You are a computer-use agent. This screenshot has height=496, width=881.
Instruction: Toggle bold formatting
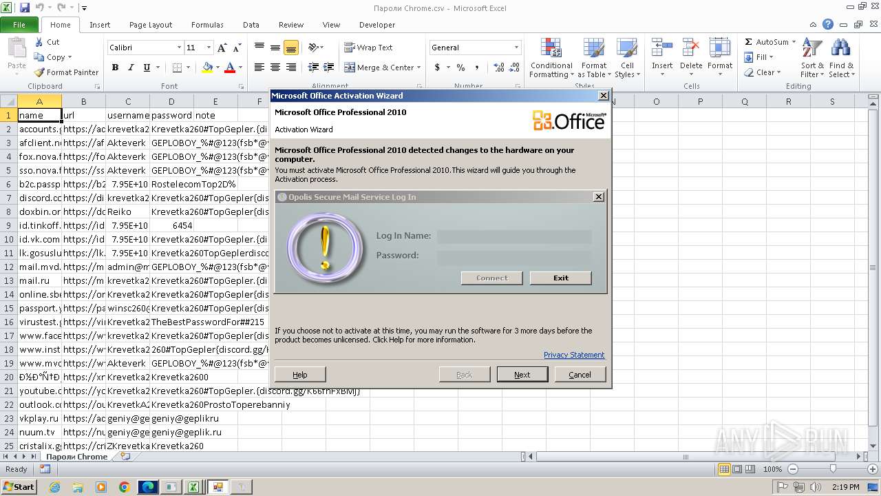coord(115,68)
